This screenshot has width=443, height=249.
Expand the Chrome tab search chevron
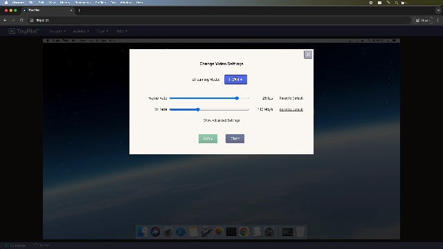click(438, 10)
